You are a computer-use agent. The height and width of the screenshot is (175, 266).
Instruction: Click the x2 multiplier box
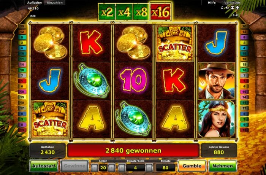(107, 12)
